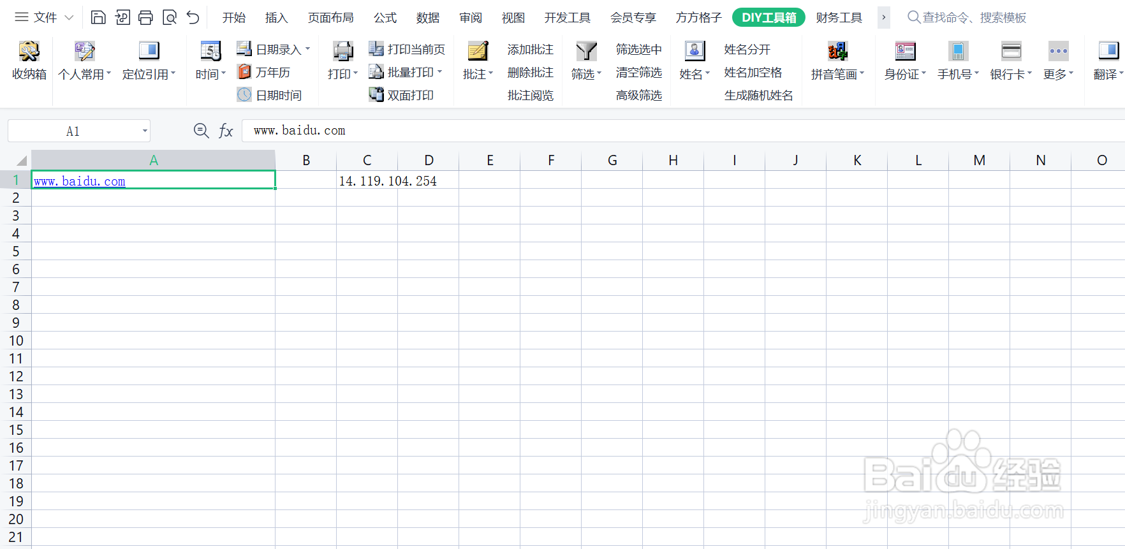Expand the 筛选 dropdown
The width and height of the screenshot is (1125, 549).
tap(599, 73)
